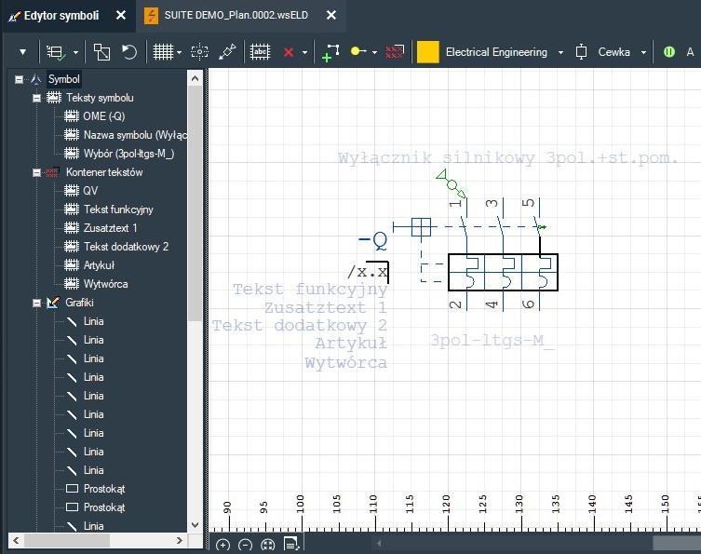The image size is (701, 554).
Task: Open dropdown arrow beside yellow connection point
Action: click(x=374, y=53)
